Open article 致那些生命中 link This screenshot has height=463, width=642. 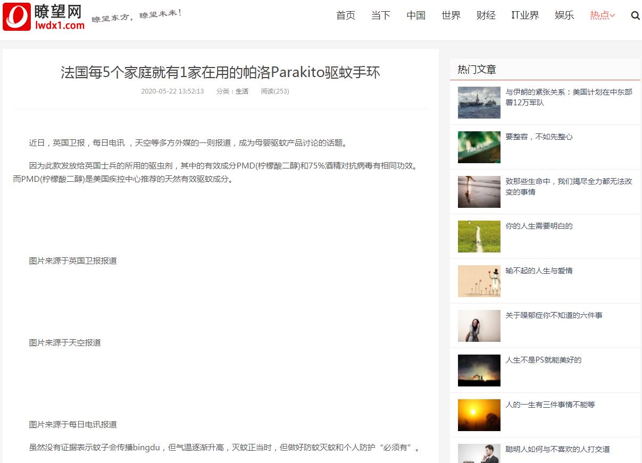569,187
